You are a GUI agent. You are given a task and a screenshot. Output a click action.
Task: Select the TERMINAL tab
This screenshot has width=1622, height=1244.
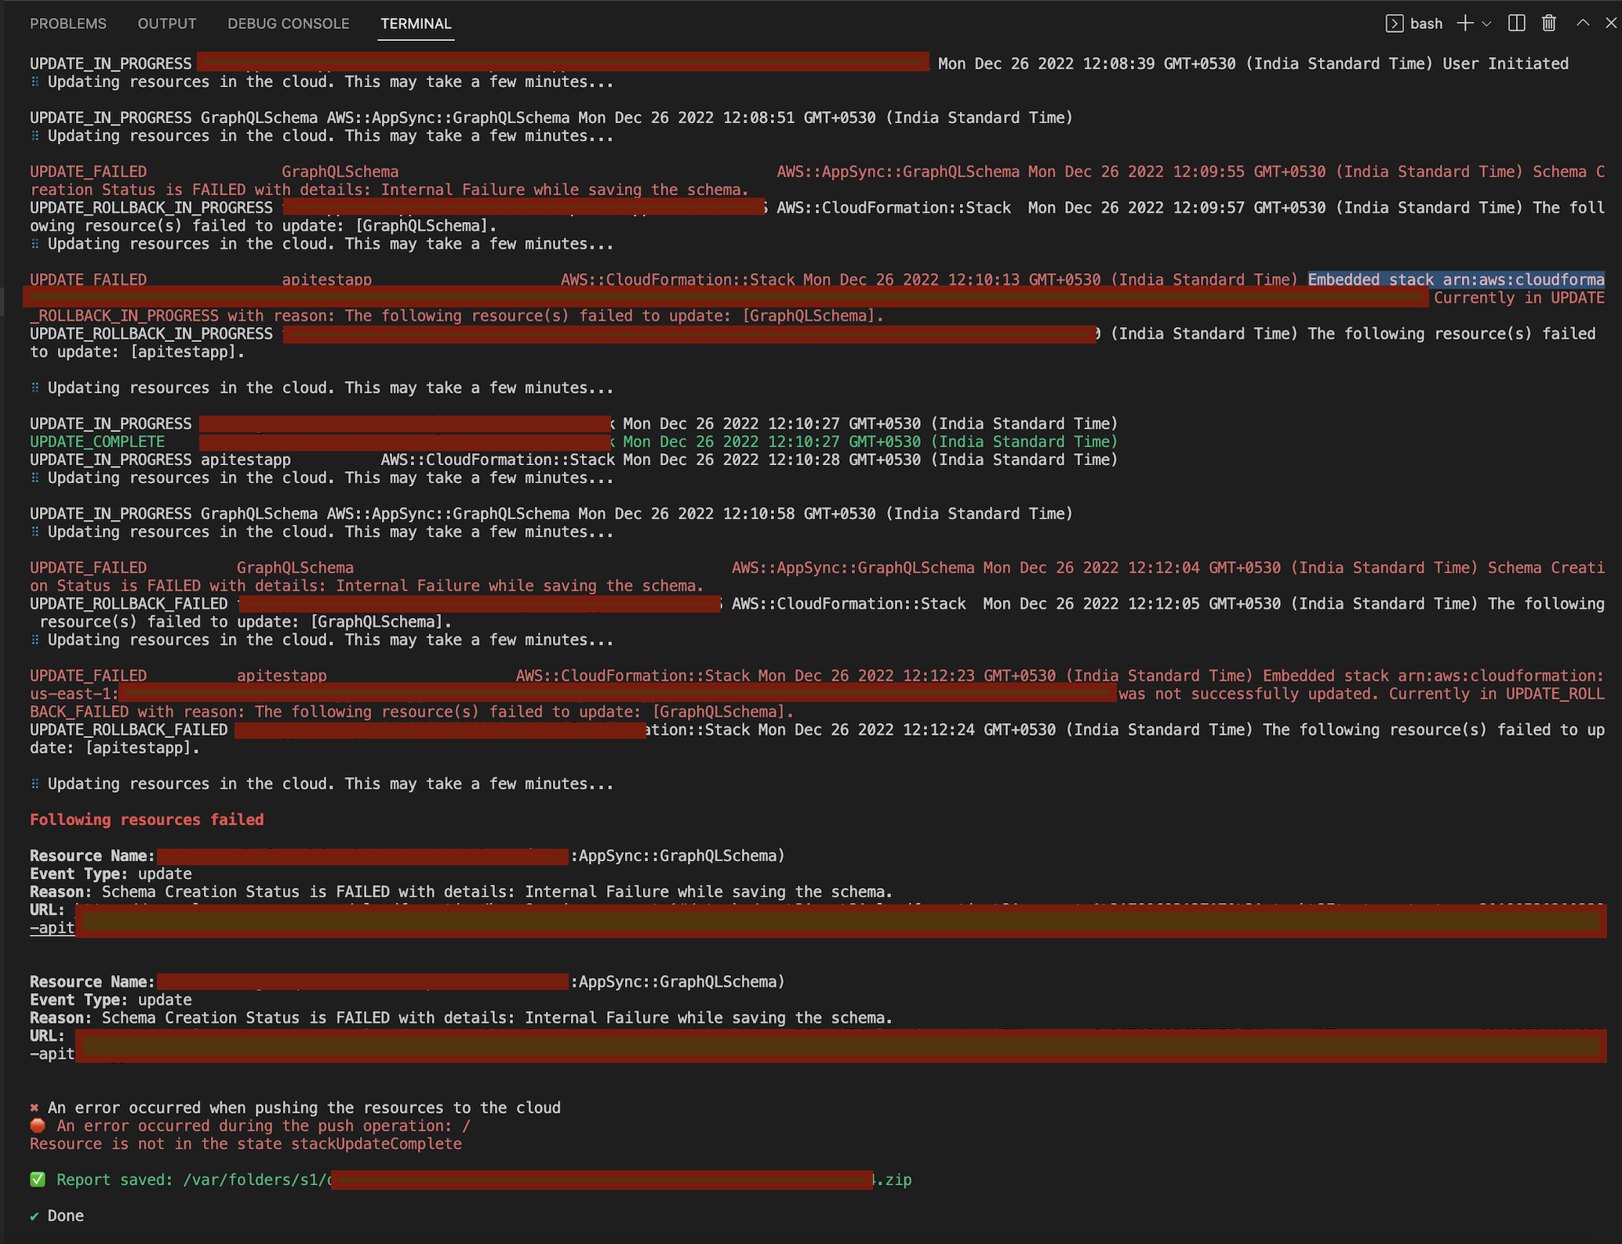(416, 24)
